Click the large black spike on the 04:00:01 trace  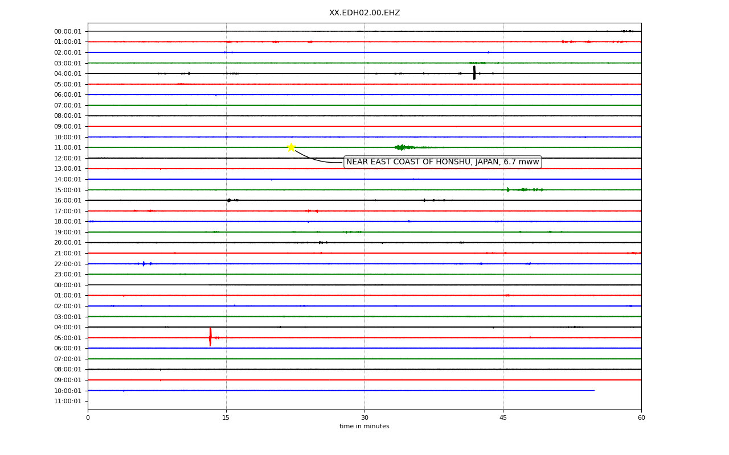coord(474,73)
